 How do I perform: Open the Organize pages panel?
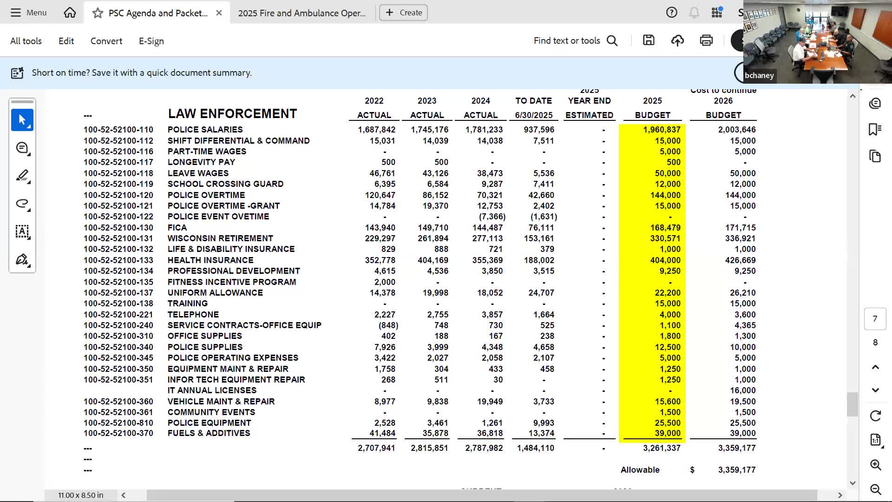[876, 157]
